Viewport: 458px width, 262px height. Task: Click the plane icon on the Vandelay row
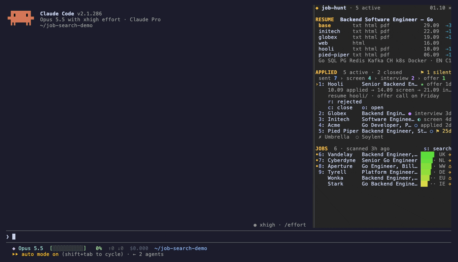click(450, 155)
